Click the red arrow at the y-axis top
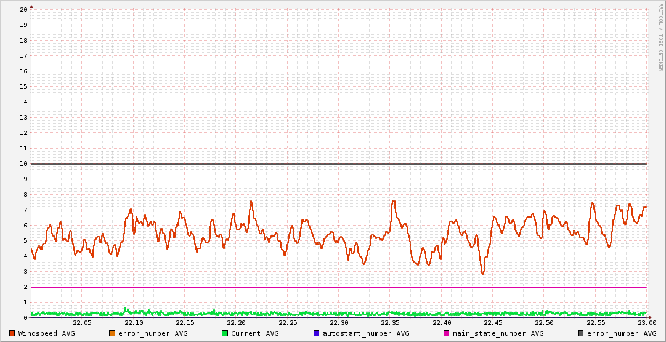 pos(31,6)
